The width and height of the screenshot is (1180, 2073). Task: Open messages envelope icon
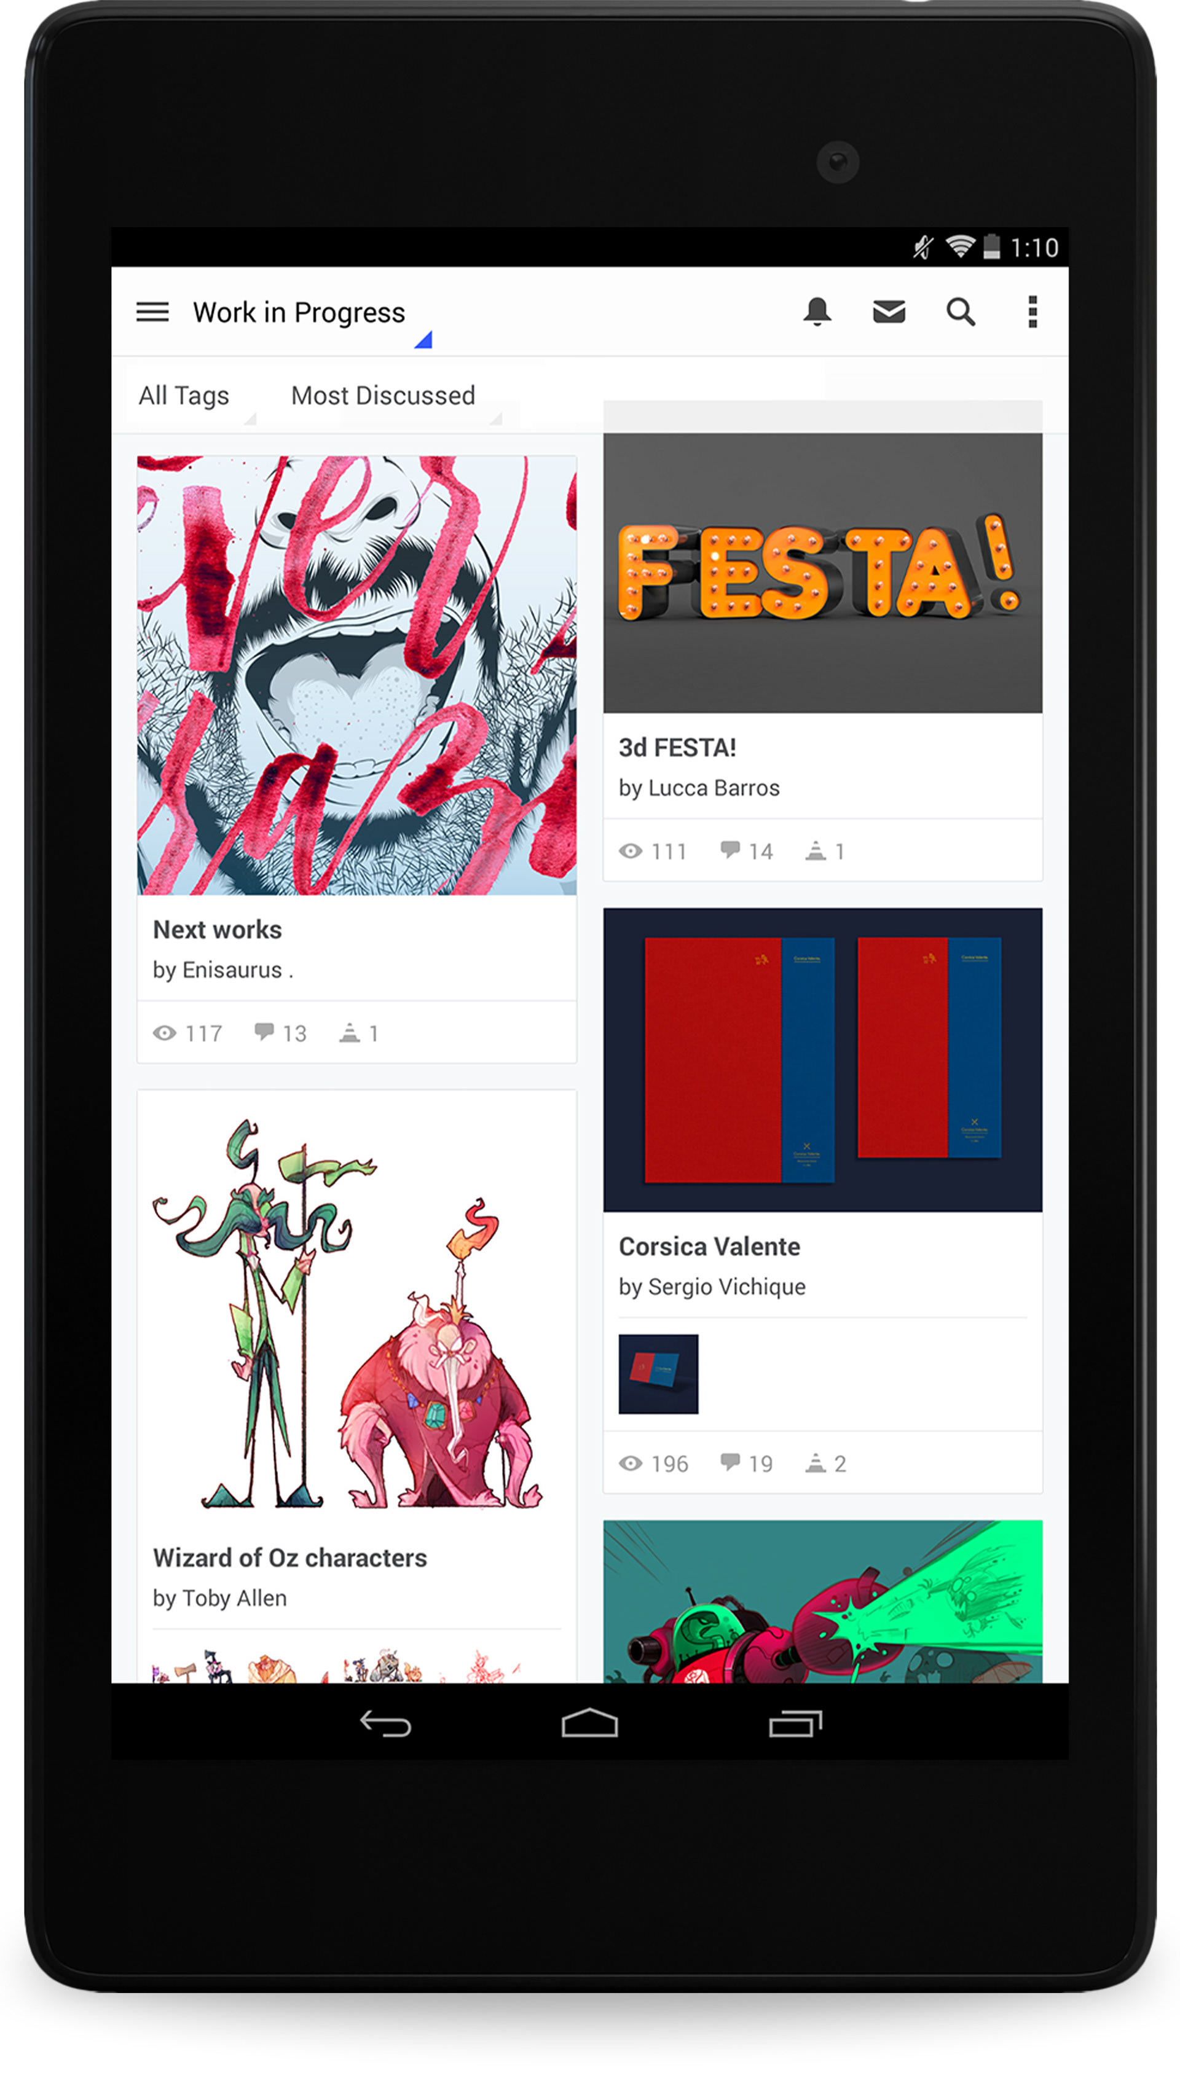coord(889,312)
